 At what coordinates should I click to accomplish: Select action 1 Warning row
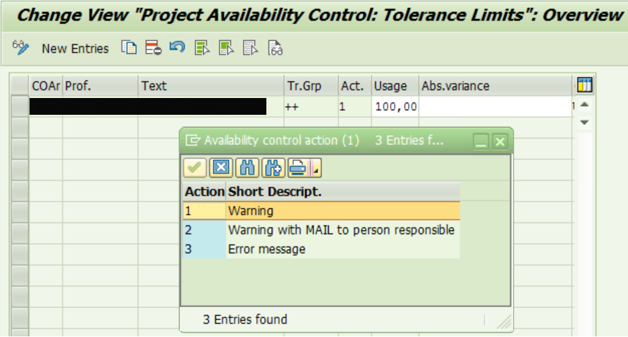321,211
